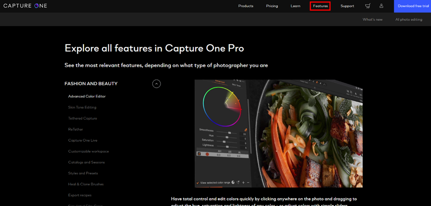
Task: Click the FASHION AND BEAUTY heading
Action: pyautogui.click(x=91, y=84)
